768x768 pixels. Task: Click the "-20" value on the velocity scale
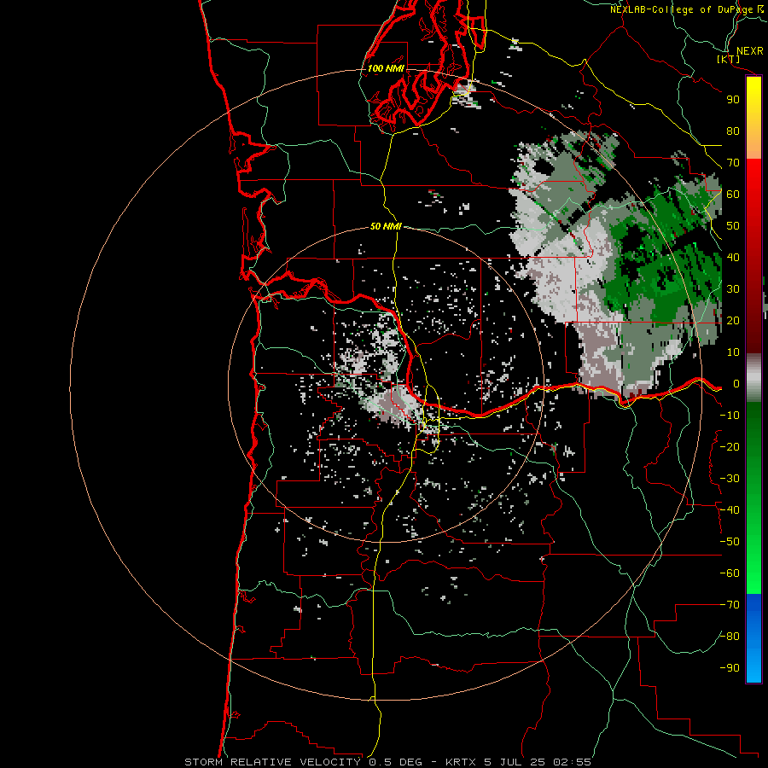pos(730,447)
